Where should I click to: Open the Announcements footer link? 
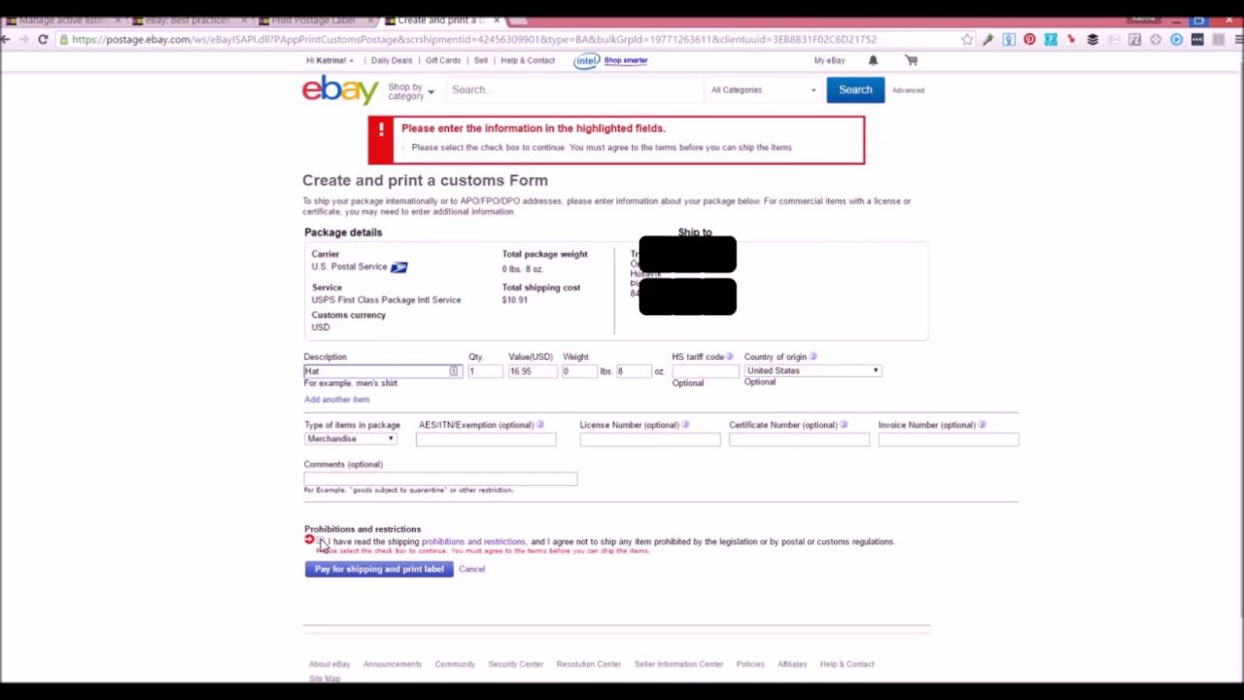(393, 664)
